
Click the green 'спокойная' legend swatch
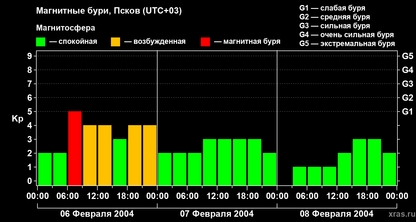pyautogui.click(x=40, y=42)
